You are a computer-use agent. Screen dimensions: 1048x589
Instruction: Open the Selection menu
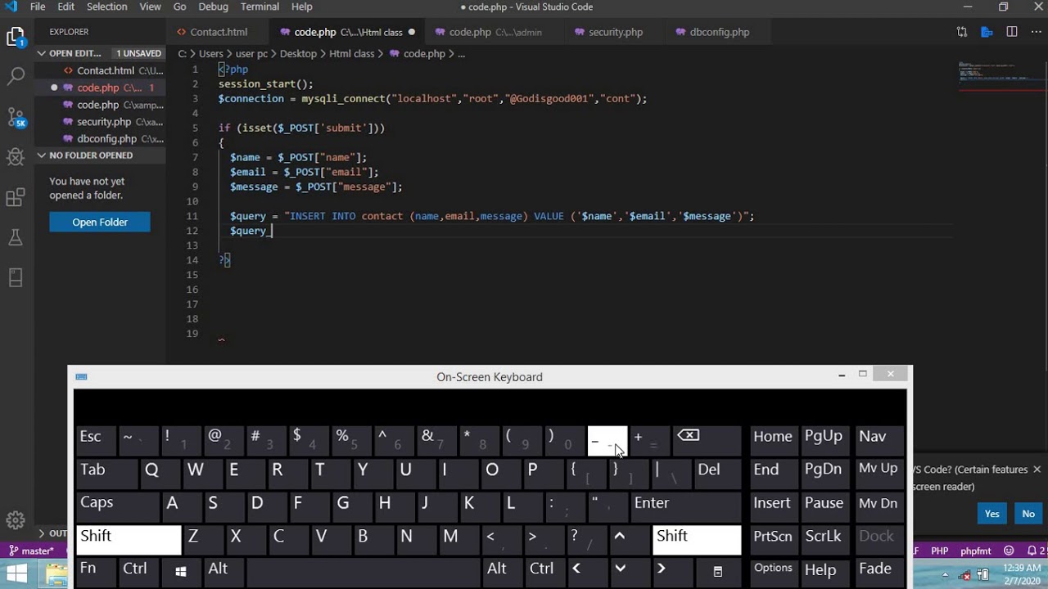[x=106, y=7]
